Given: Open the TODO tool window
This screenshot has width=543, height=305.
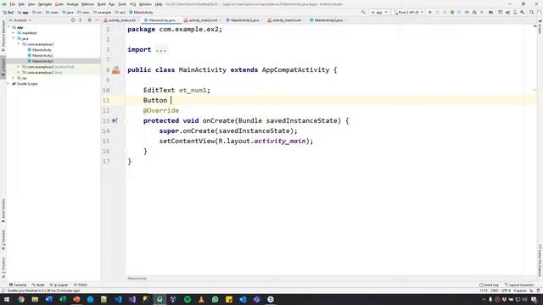Looking at the screenshot, I should 81,285.
